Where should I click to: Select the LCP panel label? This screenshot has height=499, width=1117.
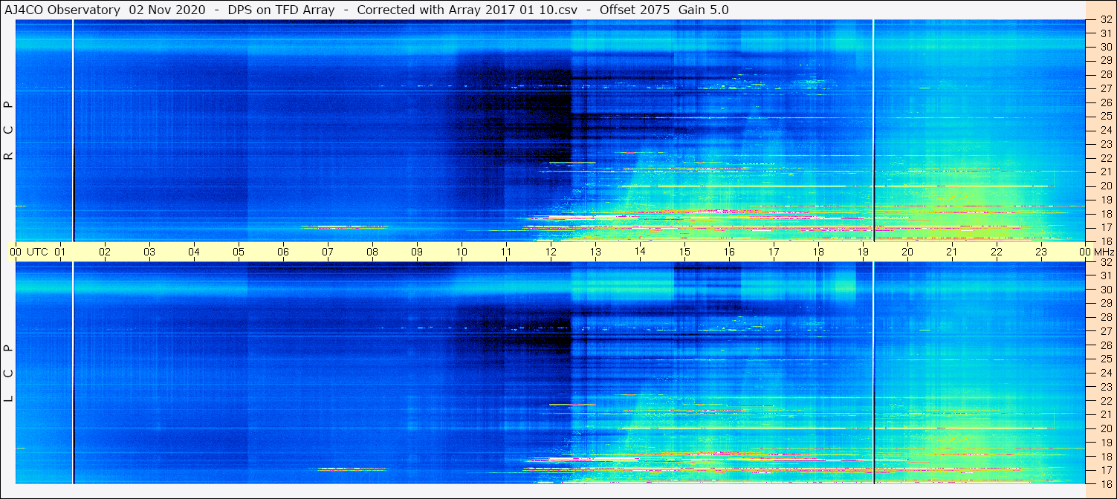tap(8, 373)
